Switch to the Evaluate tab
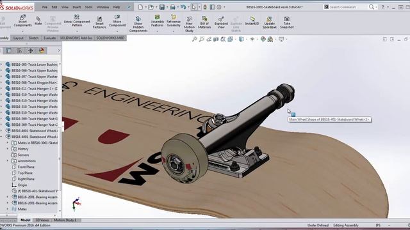The height and width of the screenshot is (230, 410). [49, 38]
